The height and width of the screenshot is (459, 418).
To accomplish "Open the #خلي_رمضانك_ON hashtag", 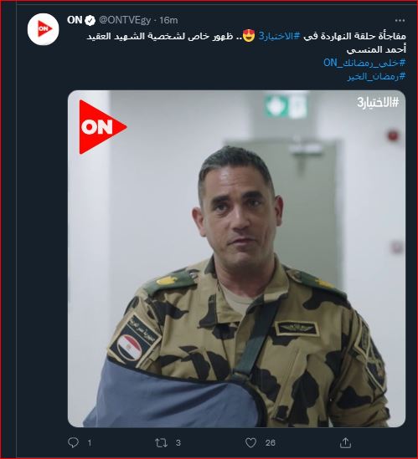I will [364, 63].
